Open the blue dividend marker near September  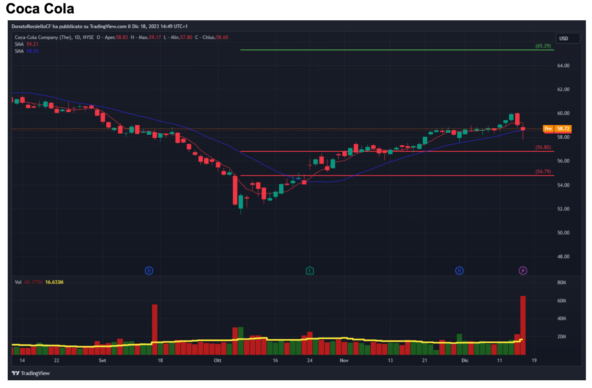click(x=149, y=271)
